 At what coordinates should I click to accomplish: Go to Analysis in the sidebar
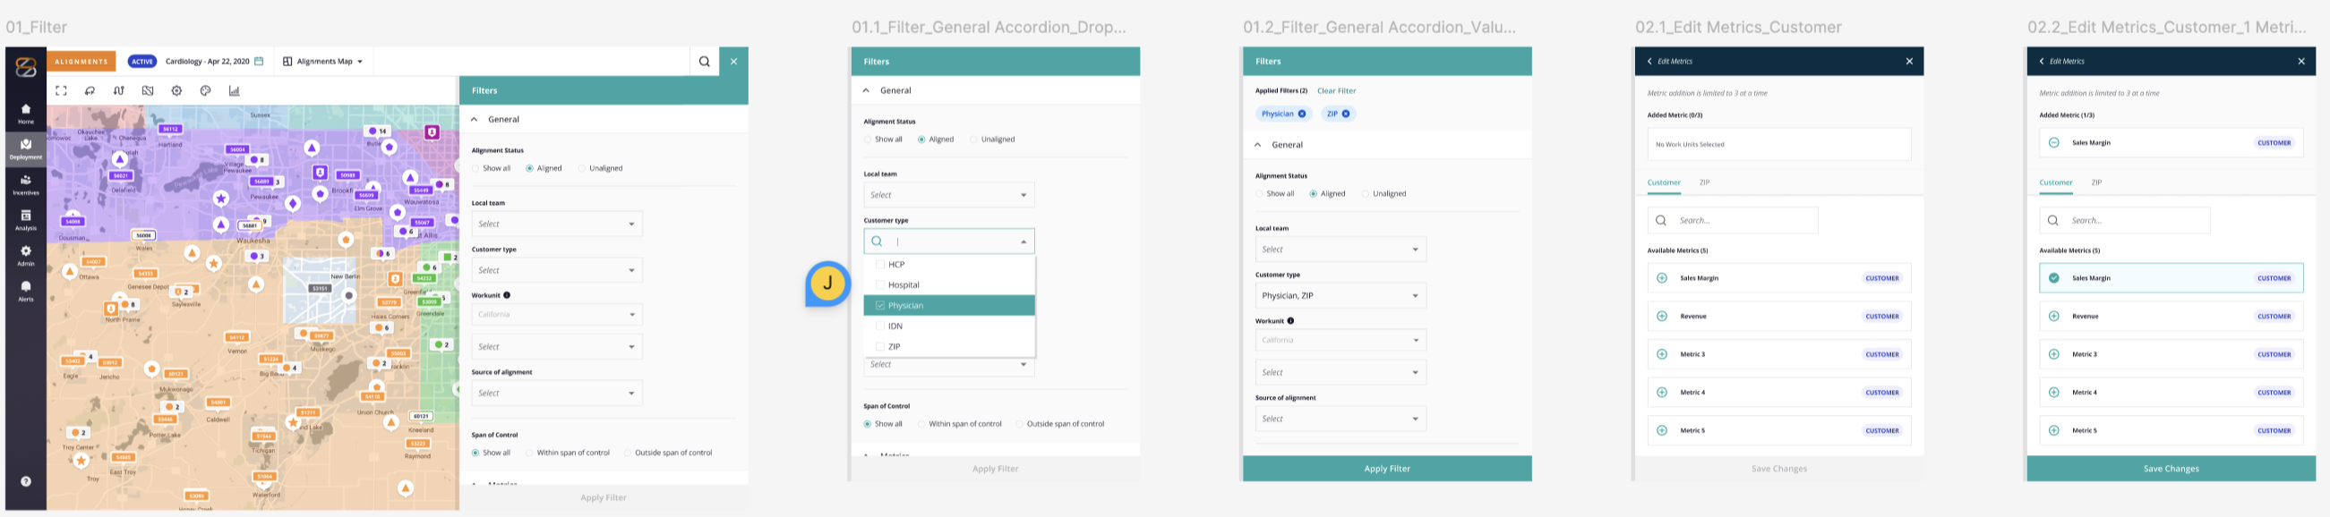[x=25, y=220]
